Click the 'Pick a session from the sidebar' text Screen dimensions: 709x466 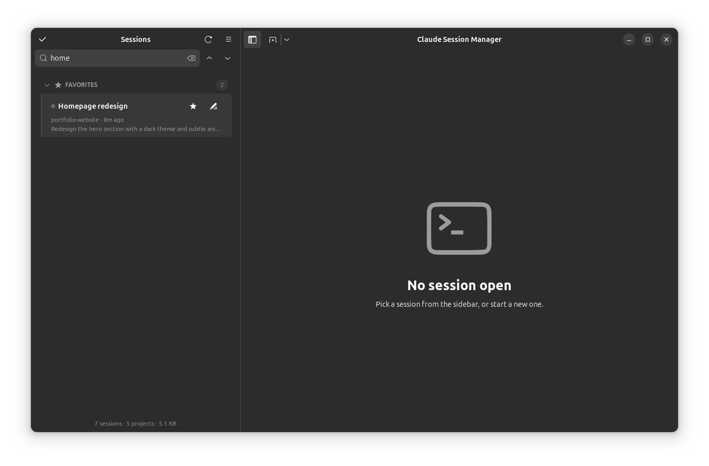click(459, 304)
